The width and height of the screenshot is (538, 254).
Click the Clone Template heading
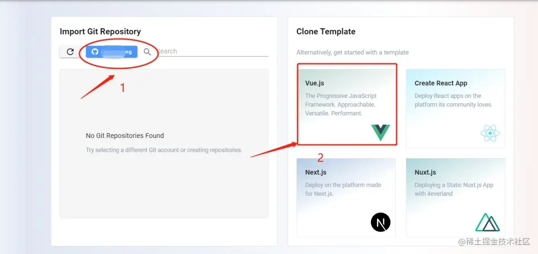tap(325, 32)
